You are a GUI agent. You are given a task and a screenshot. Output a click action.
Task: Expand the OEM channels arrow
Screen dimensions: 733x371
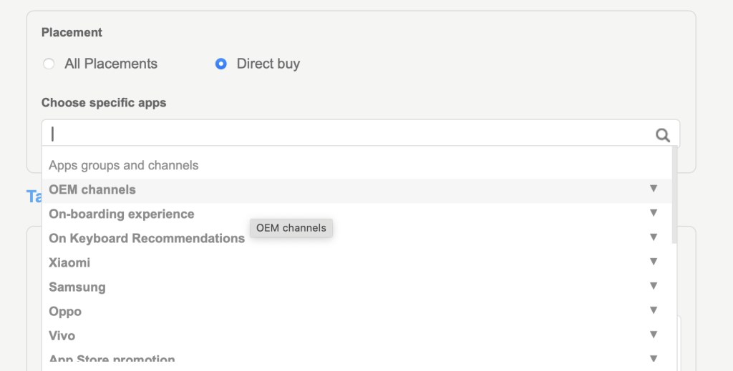coord(653,189)
